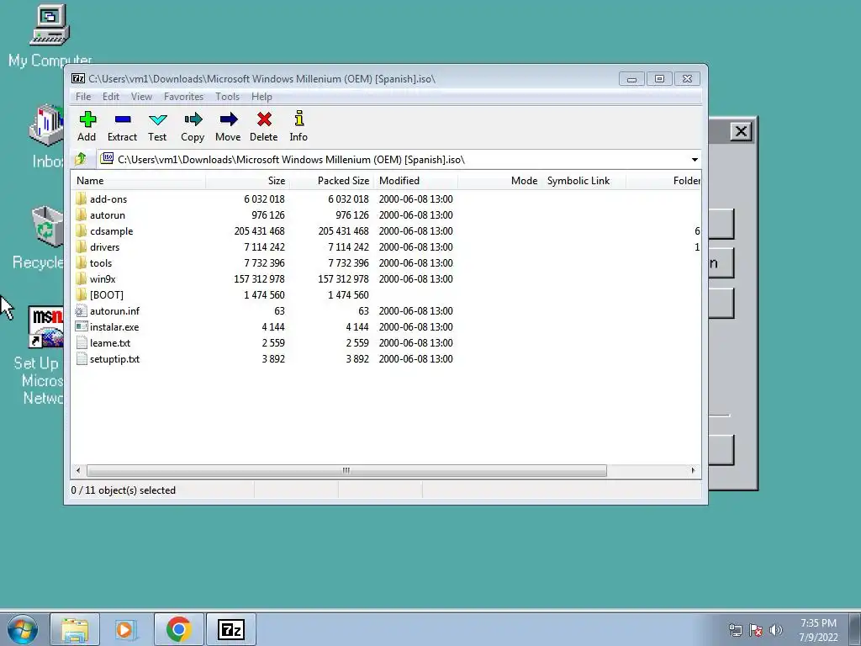The image size is (861, 646).
Task: Click the horizontal scrollbar thumb
Action: click(346, 471)
